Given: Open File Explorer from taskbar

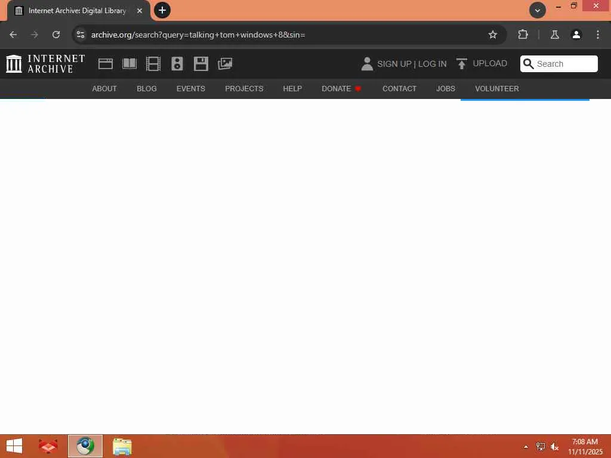Looking at the screenshot, I should pyautogui.click(x=122, y=446).
